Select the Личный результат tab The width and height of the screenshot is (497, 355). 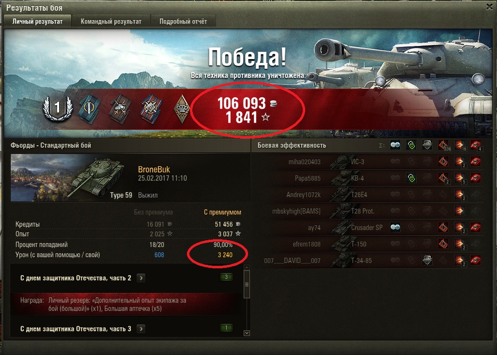pos(37,21)
